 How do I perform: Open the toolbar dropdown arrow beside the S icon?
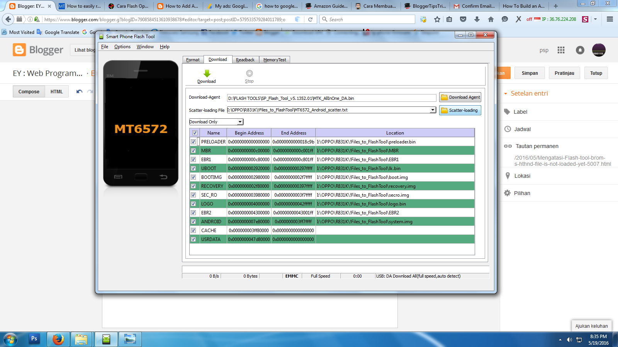pyautogui.click(x=595, y=19)
